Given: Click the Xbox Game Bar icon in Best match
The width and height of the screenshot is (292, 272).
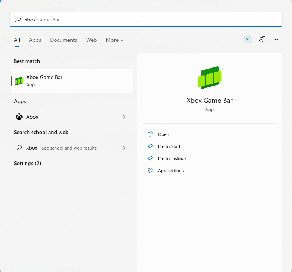Looking at the screenshot, I should tap(19, 81).
